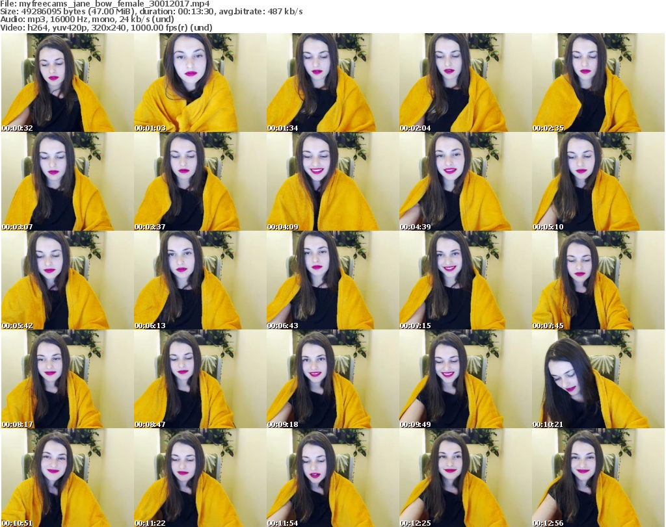Select the thumbnail frame at 00:04:09

coord(332,181)
